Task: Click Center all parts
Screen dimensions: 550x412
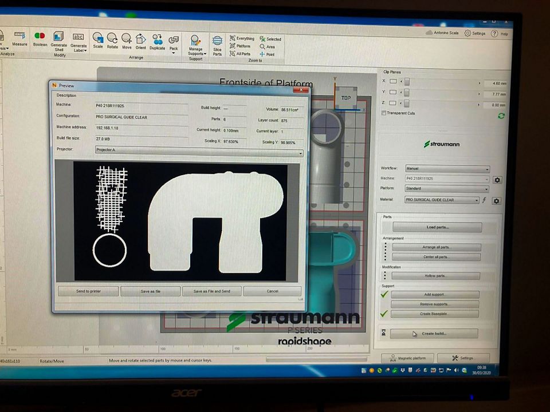Action: [436, 257]
